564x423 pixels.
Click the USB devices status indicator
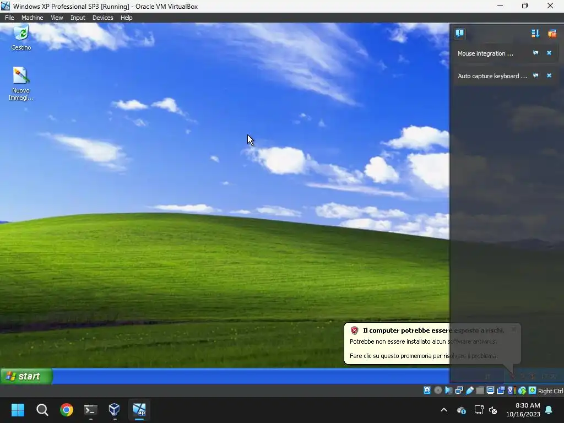click(470, 391)
